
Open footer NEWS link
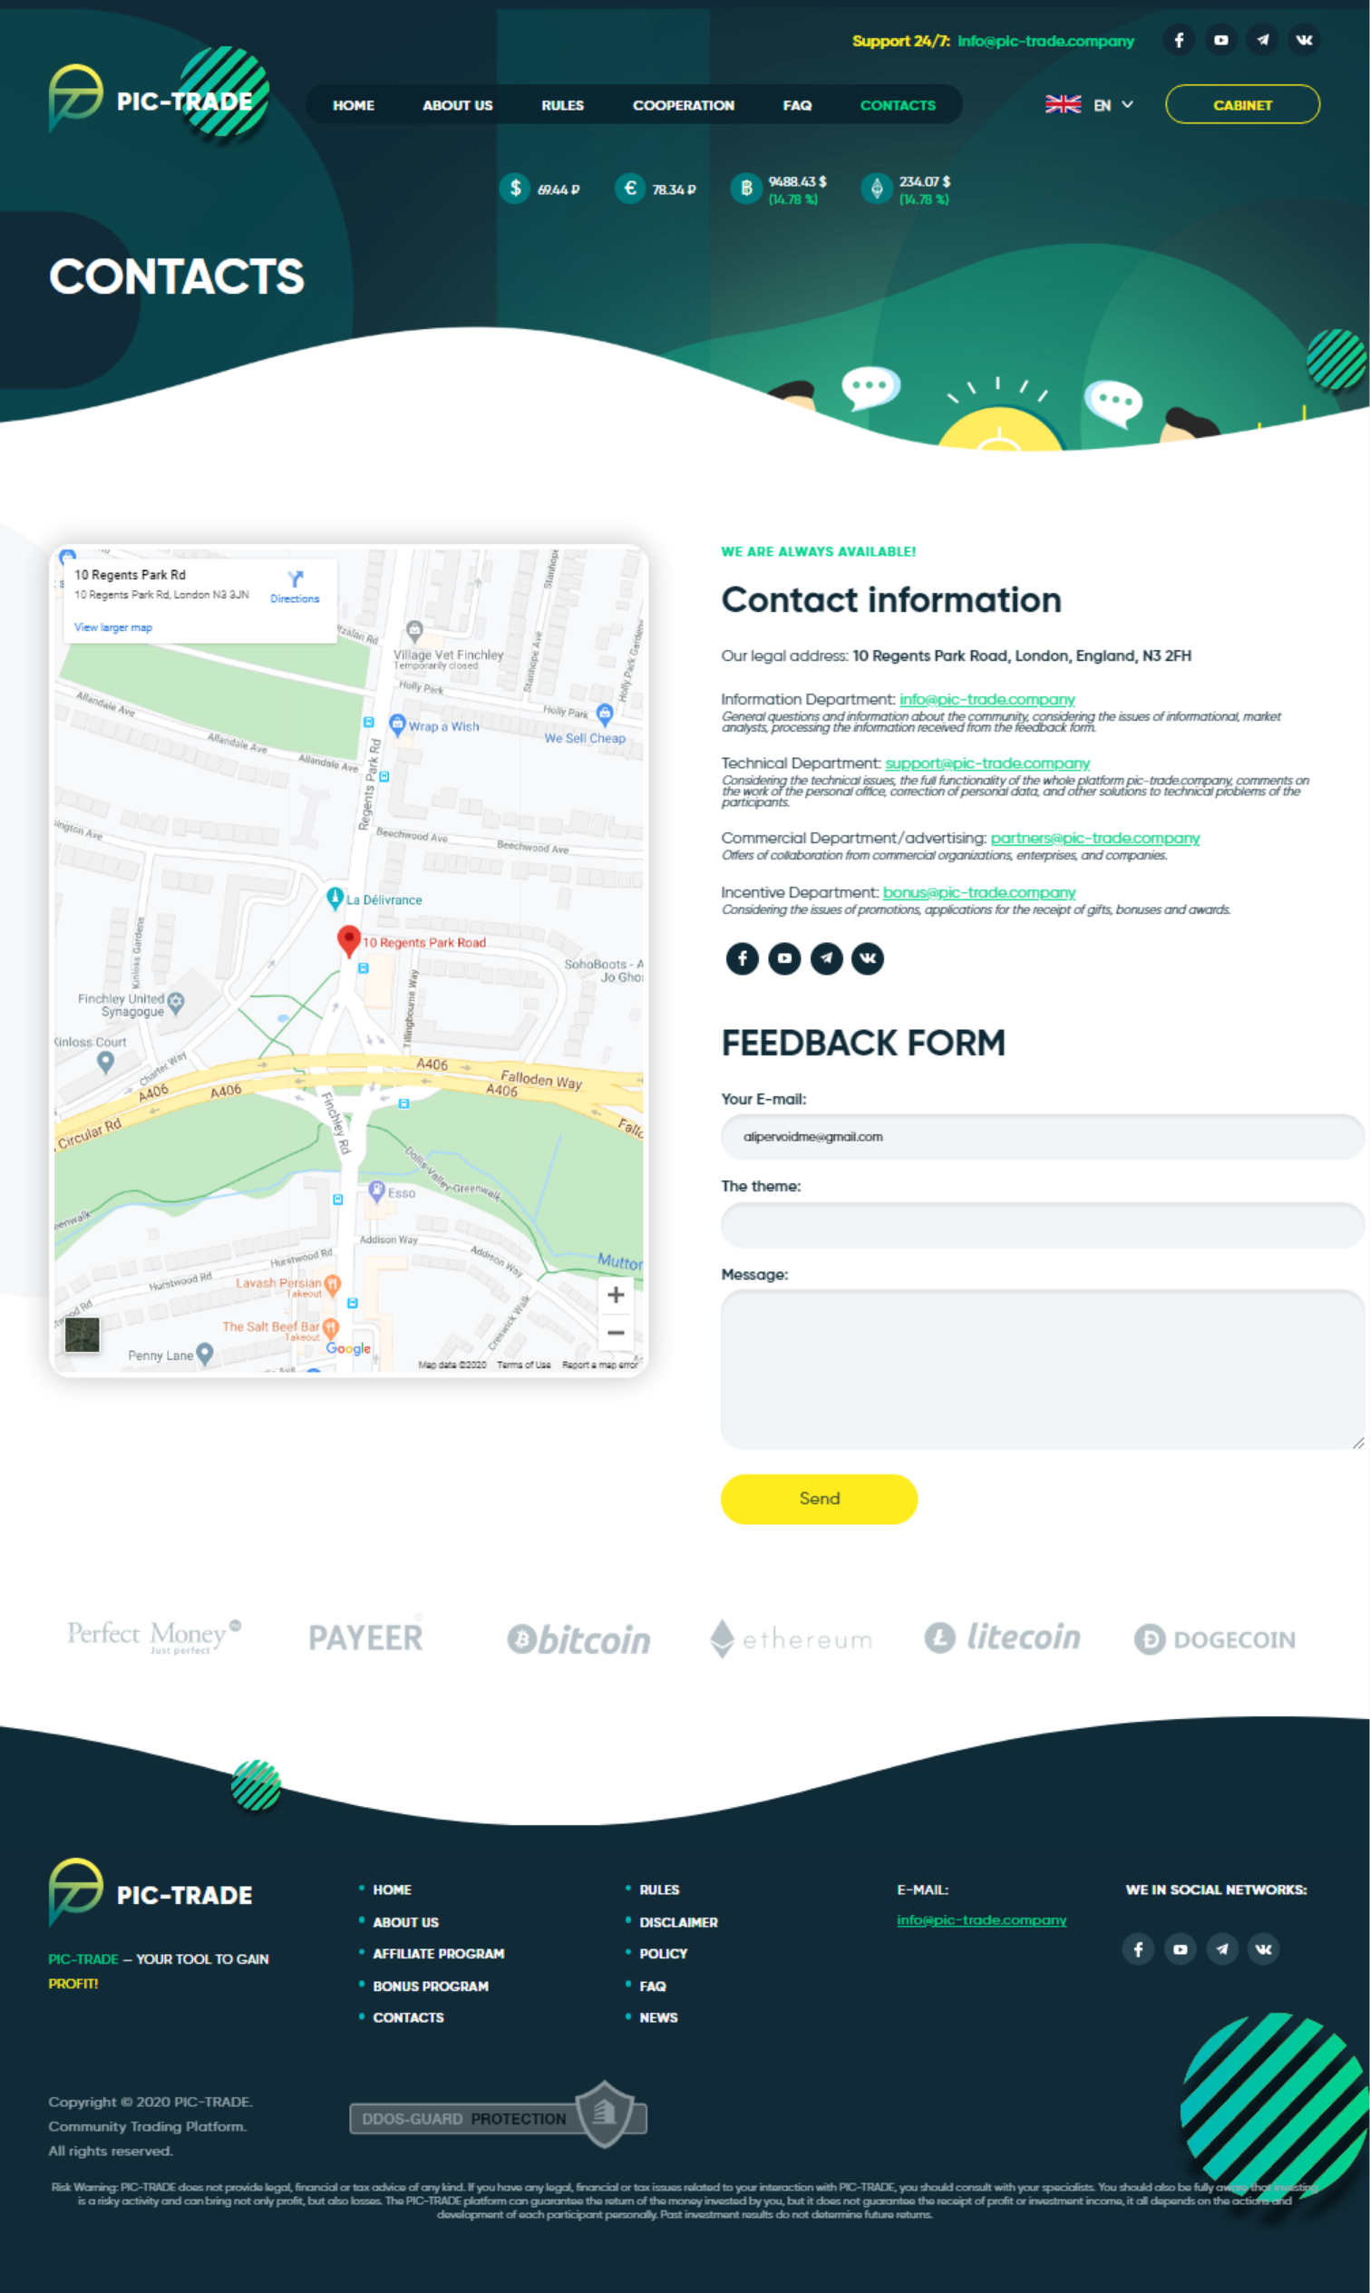(658, 2018)
